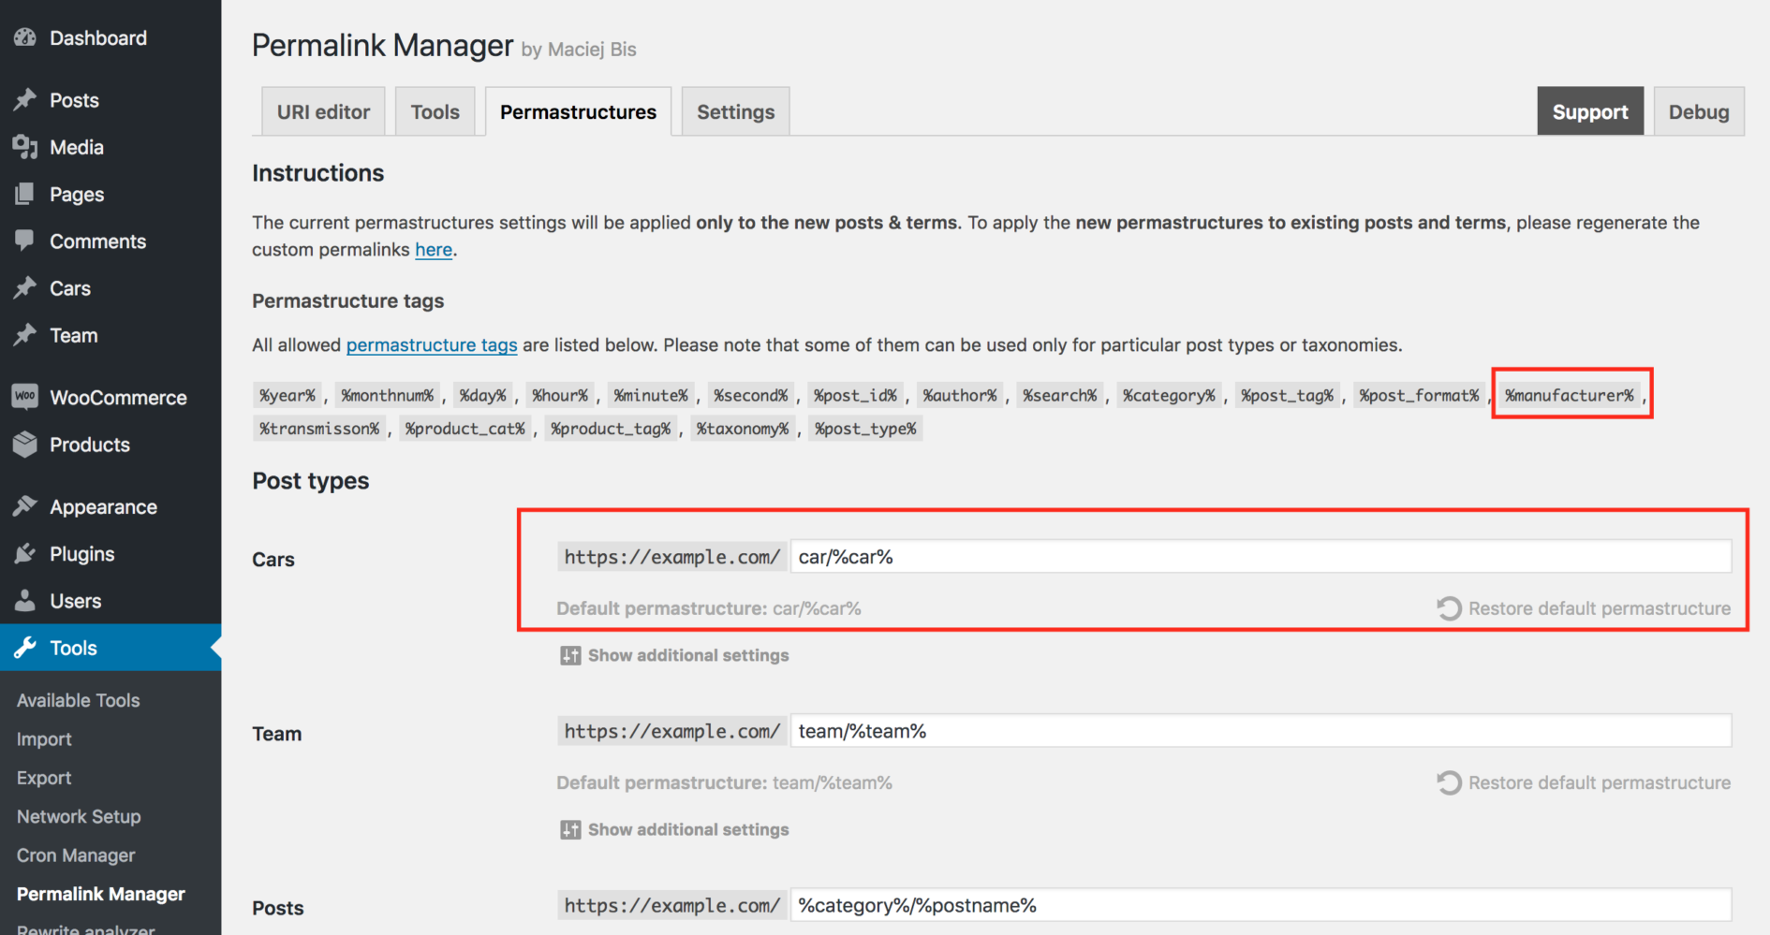Open the Products section
The height and width of the screenshot is (935, 1770).
coord(90,445)
